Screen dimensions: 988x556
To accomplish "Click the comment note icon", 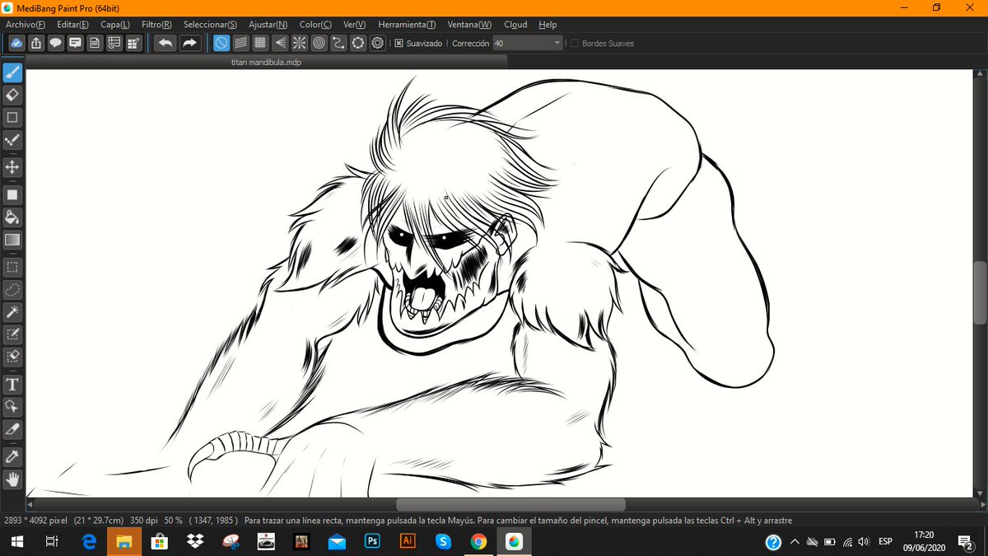I will 76,43.
